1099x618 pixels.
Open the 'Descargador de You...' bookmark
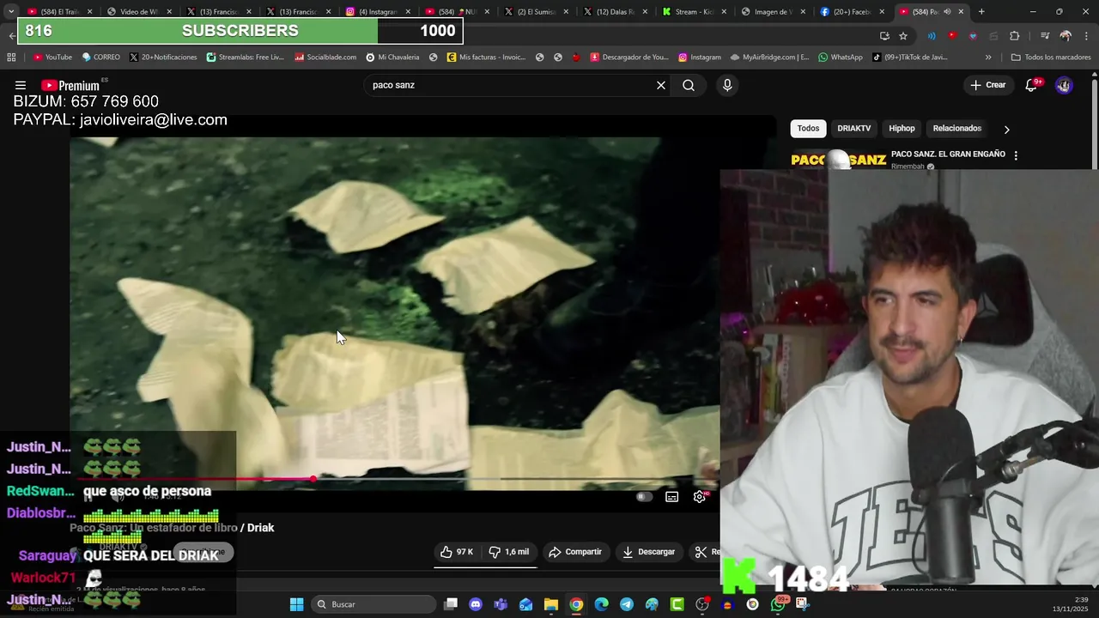(629, 58)
